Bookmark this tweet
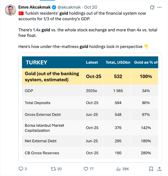 [x=151, y=169]
